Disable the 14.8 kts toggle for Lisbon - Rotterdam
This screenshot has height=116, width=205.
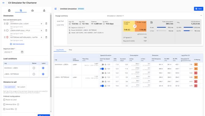click(x=102, y=86)
